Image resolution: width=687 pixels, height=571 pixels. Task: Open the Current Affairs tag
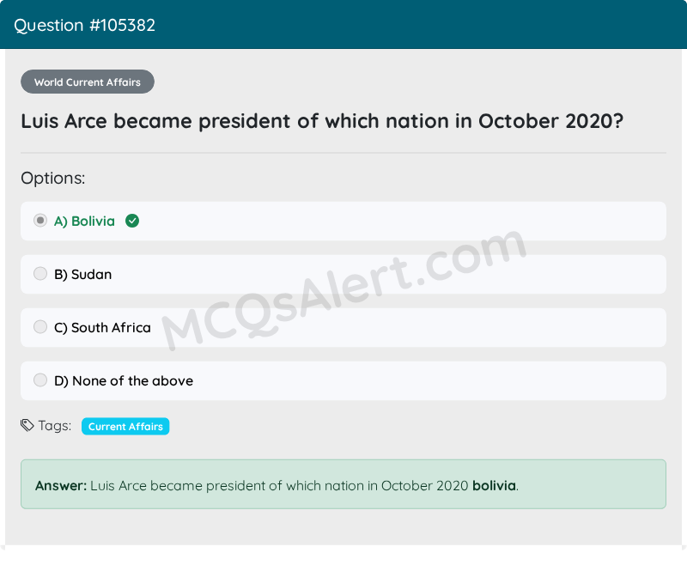pyautogui.click(x=125, y=426)
